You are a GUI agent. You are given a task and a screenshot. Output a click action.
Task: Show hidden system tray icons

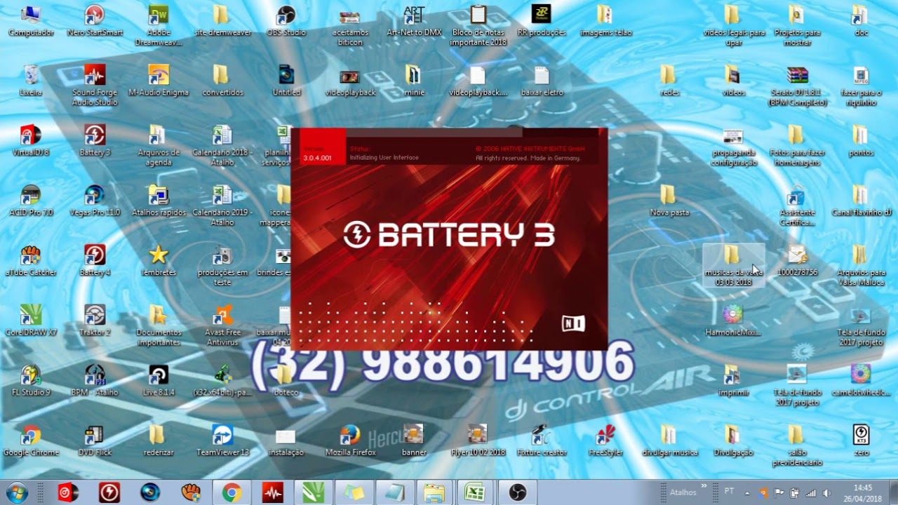(747, 492)
